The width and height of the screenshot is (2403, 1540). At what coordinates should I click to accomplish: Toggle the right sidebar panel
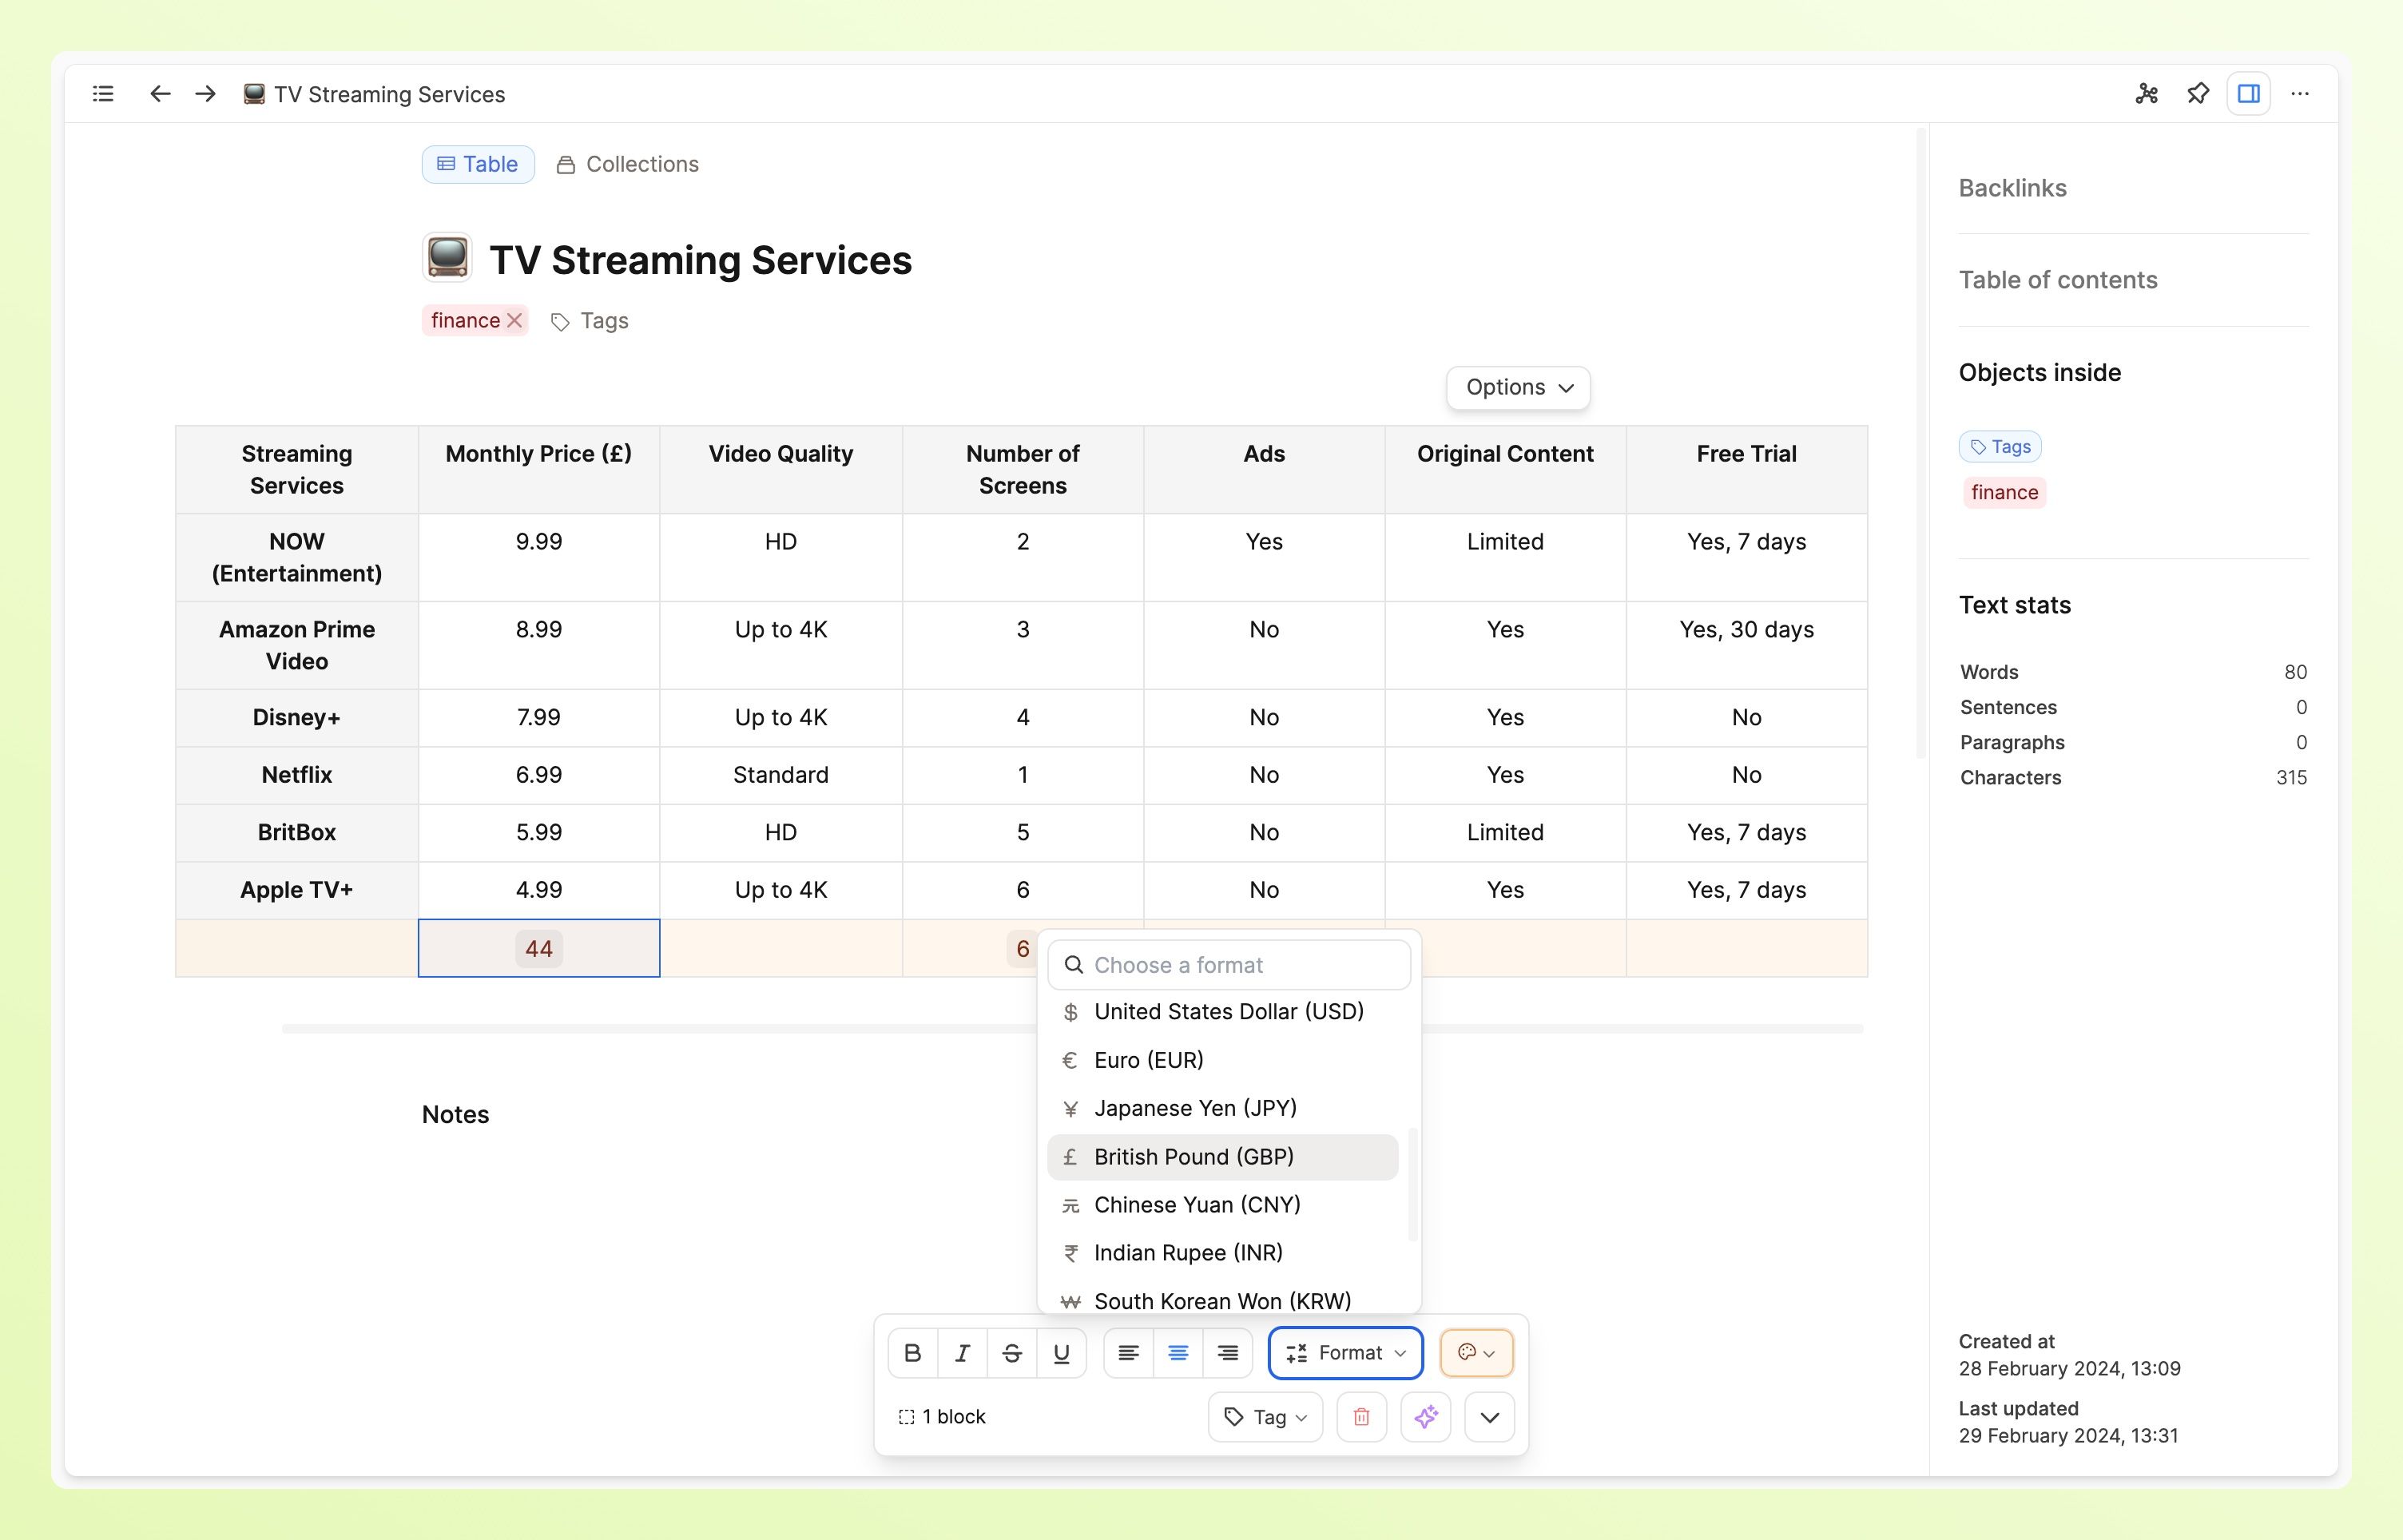tap(2248, 93)
